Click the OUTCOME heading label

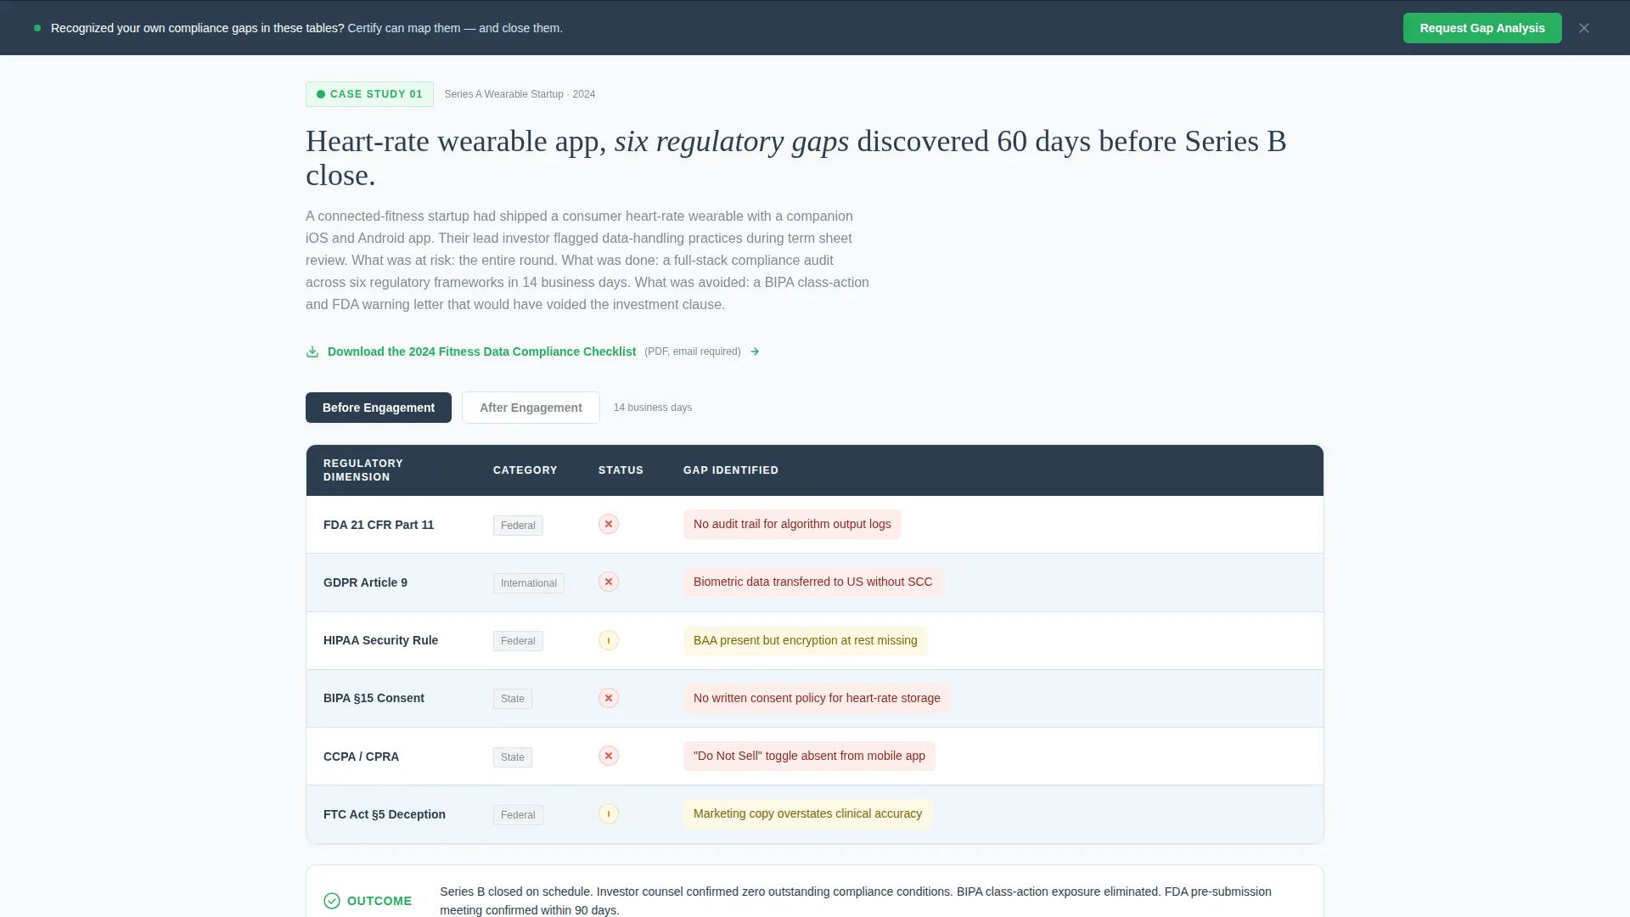[379, 901]
